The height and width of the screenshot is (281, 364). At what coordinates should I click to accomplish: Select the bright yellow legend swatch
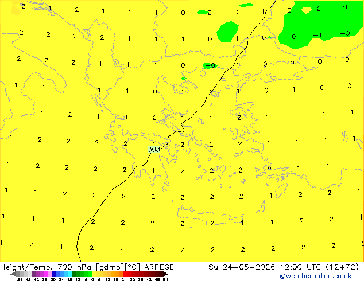(x=94, y=274)
